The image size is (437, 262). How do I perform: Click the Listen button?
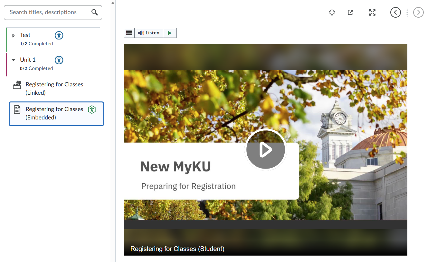point(149,33)
